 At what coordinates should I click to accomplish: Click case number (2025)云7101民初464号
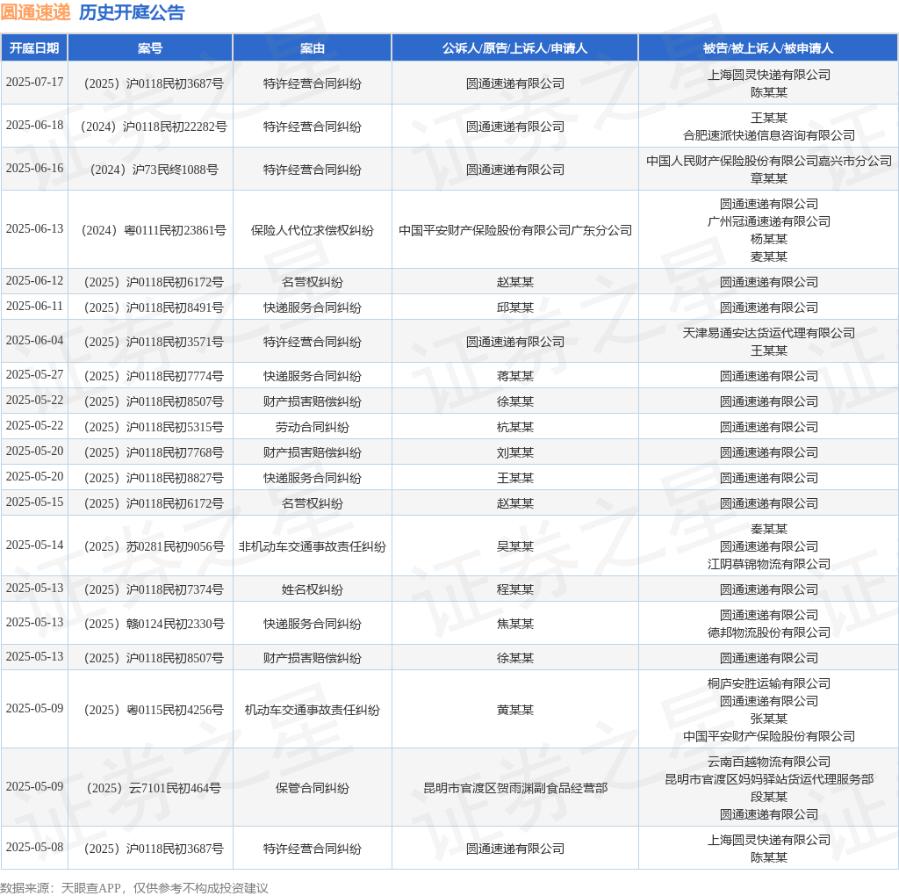click(154, 788)
